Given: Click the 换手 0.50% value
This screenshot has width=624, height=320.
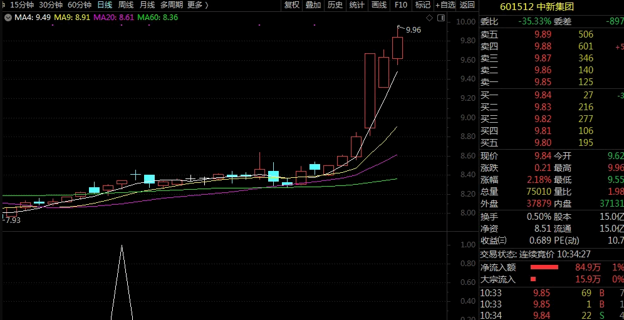Looking at the screenshot, I should click(x=539, y=217).
